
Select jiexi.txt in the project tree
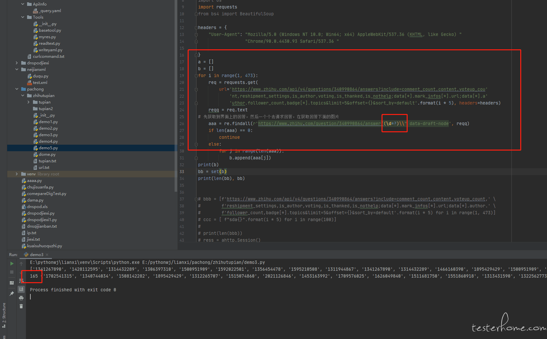pyautogui.click(x=33, y=239)
